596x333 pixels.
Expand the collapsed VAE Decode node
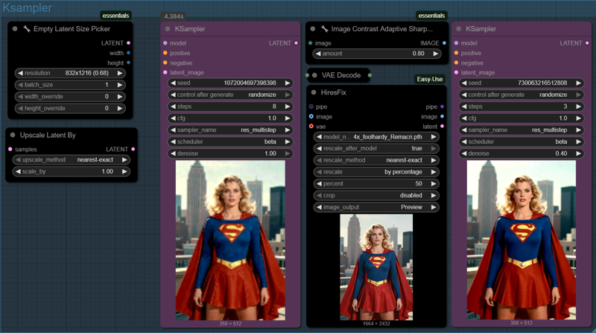coord(314,75)
